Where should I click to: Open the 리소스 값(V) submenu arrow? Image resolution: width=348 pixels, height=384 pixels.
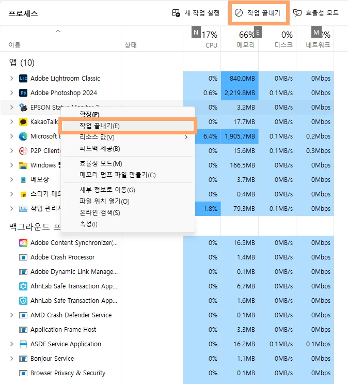point(186,137)
